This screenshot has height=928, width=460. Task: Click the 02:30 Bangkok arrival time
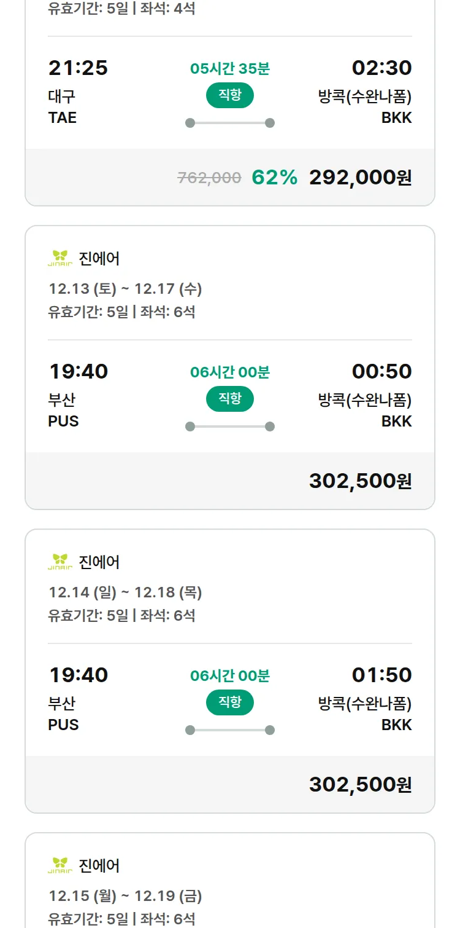click(x=381, y=68)
